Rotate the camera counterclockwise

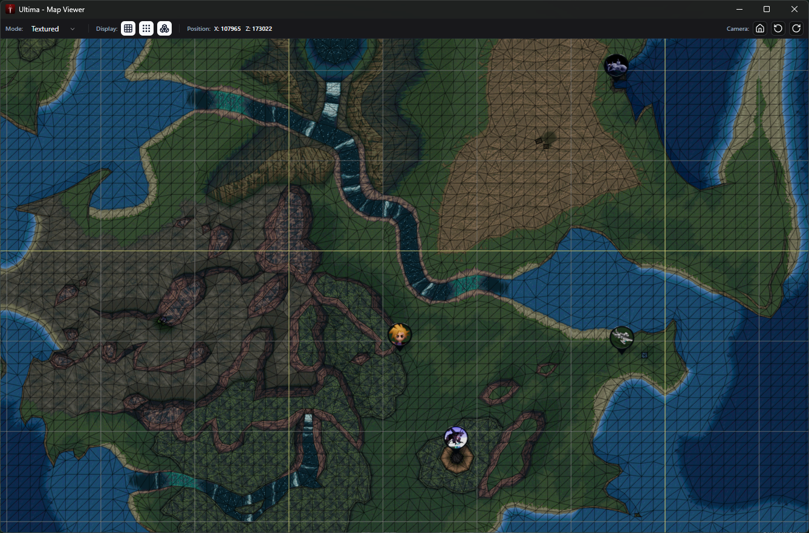click(778, 28)
